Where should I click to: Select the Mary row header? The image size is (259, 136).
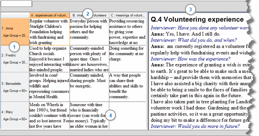[x=15, y=115]
